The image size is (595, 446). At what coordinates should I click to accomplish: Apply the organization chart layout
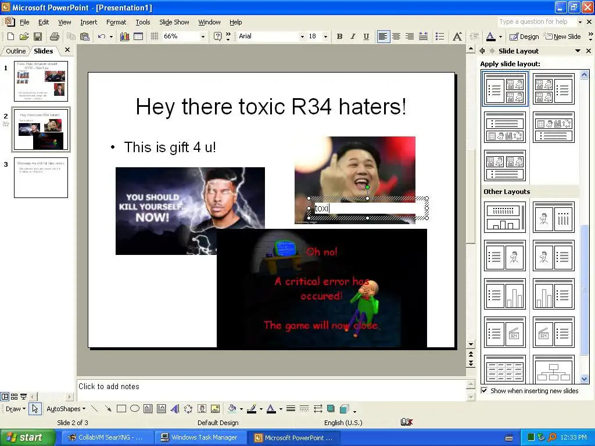[554, 369]
